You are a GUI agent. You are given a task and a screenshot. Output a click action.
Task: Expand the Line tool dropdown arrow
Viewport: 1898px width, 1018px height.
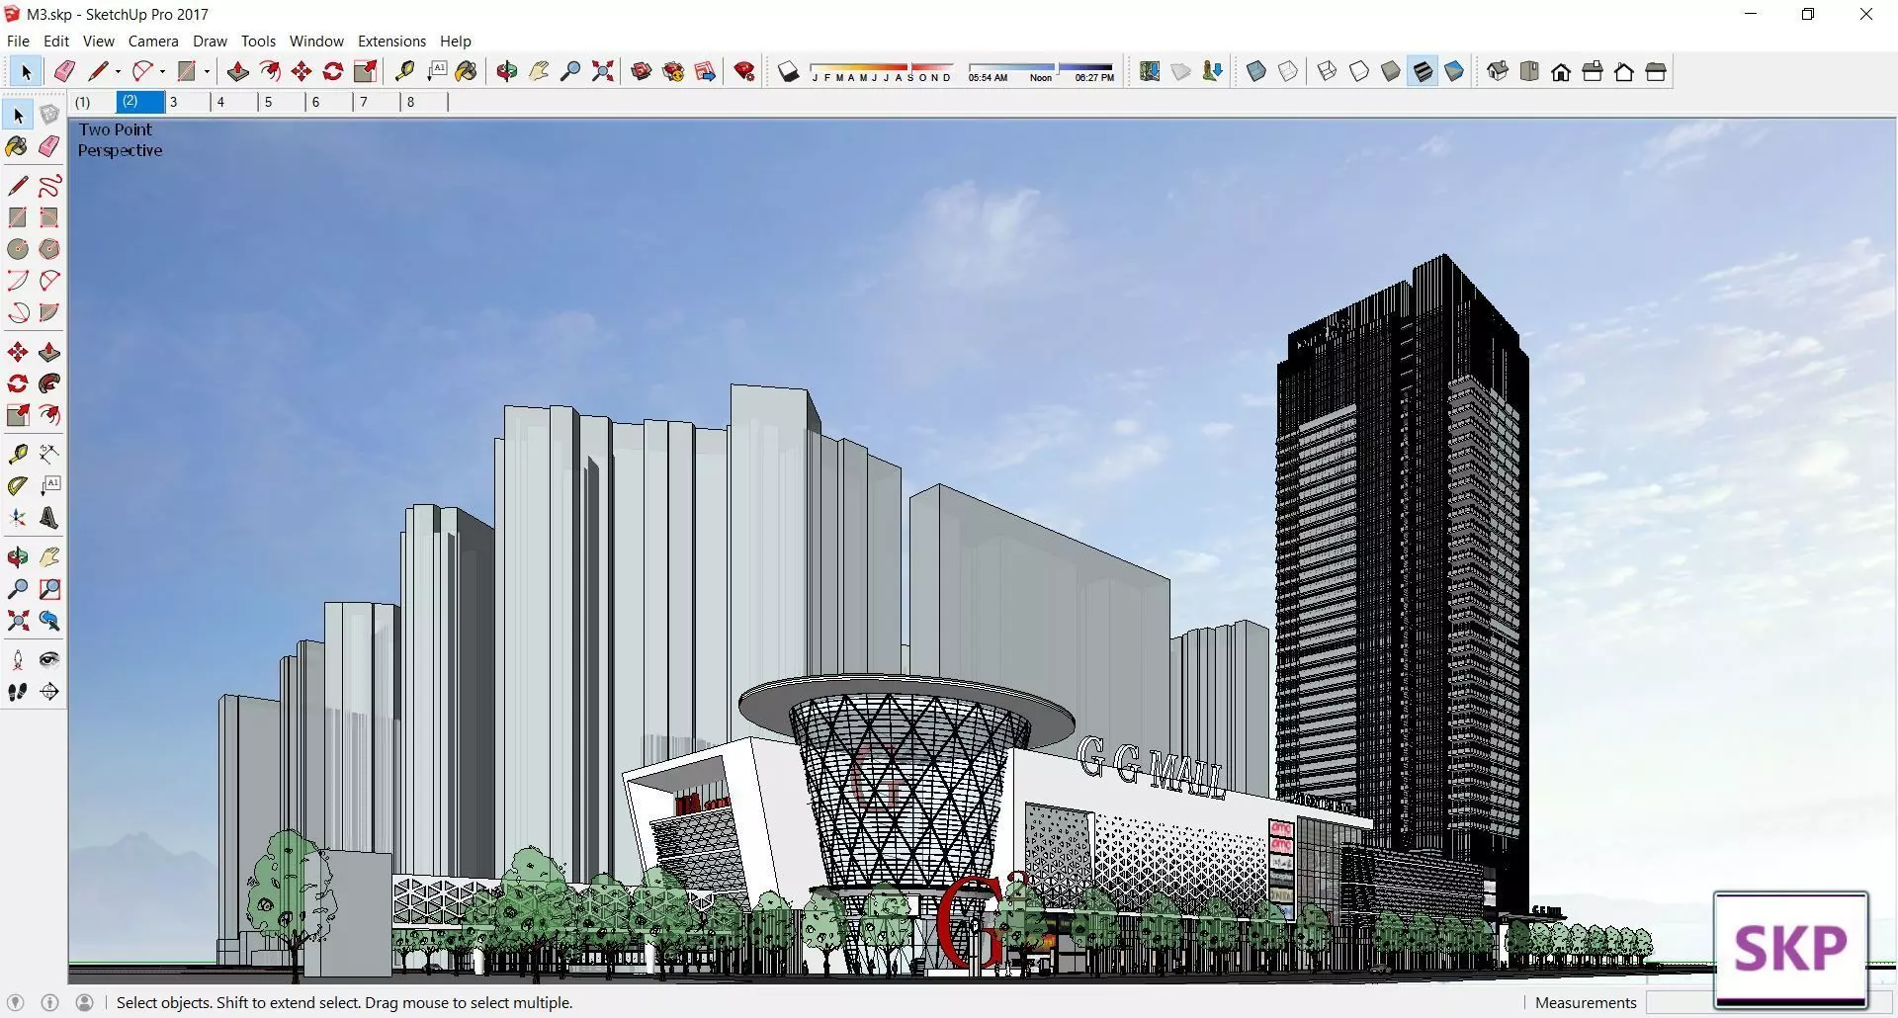pyautogui.click(x=118, y=71)
